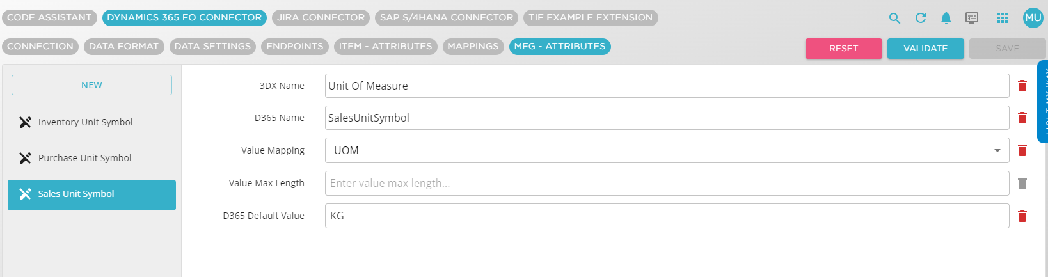Delete the 3DX Name field

pos(1022,86)
